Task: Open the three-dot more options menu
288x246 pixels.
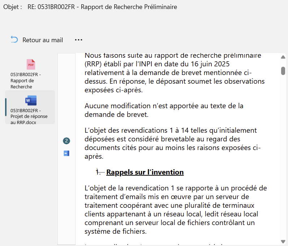Action: tap(78, 40)
